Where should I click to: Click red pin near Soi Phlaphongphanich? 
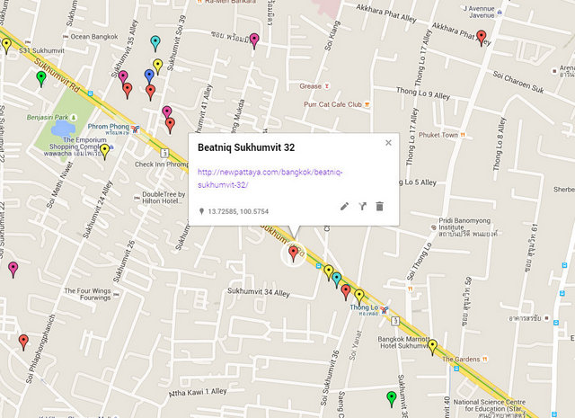[x=23, y=342]
